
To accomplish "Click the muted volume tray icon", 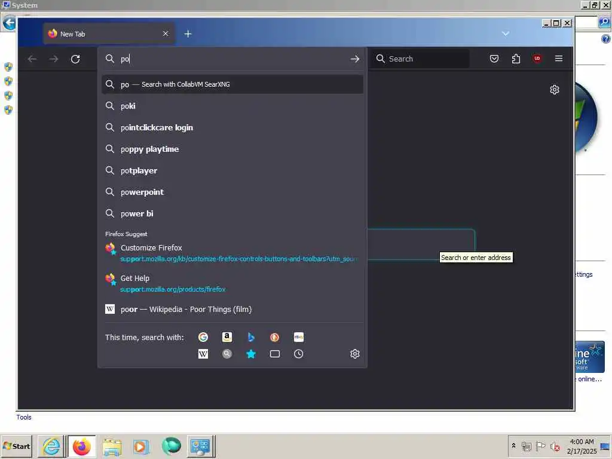I will pos(555,446).
